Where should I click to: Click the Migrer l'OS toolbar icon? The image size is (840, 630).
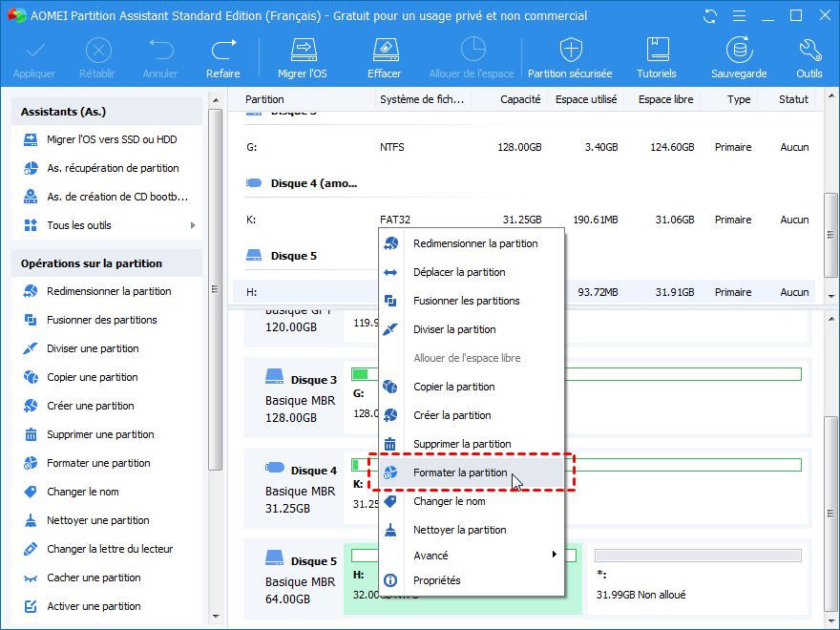303,50
